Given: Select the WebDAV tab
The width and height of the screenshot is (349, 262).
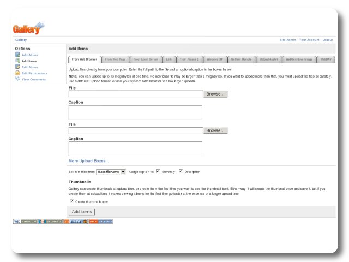Looking at the screenshot, I should (x=326, y=59).
